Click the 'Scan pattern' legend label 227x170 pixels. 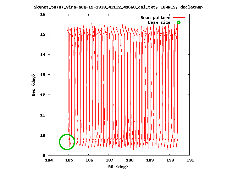point(155,18)
